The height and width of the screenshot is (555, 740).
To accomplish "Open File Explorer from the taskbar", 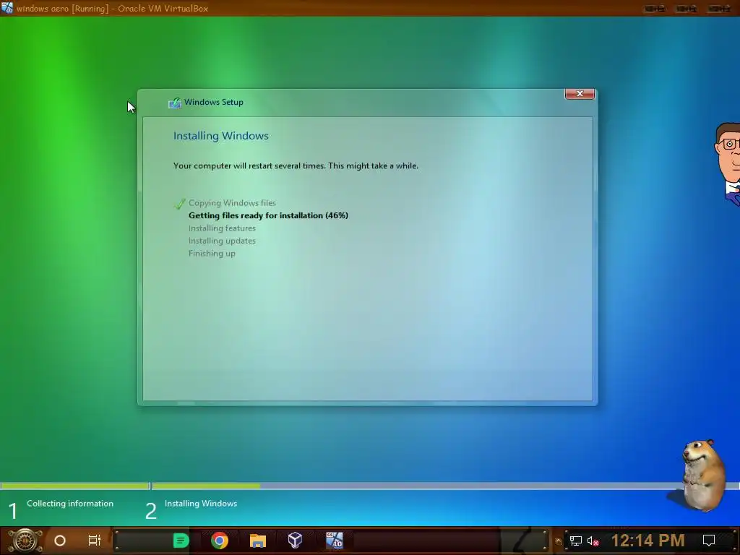I will click(258, 541).
